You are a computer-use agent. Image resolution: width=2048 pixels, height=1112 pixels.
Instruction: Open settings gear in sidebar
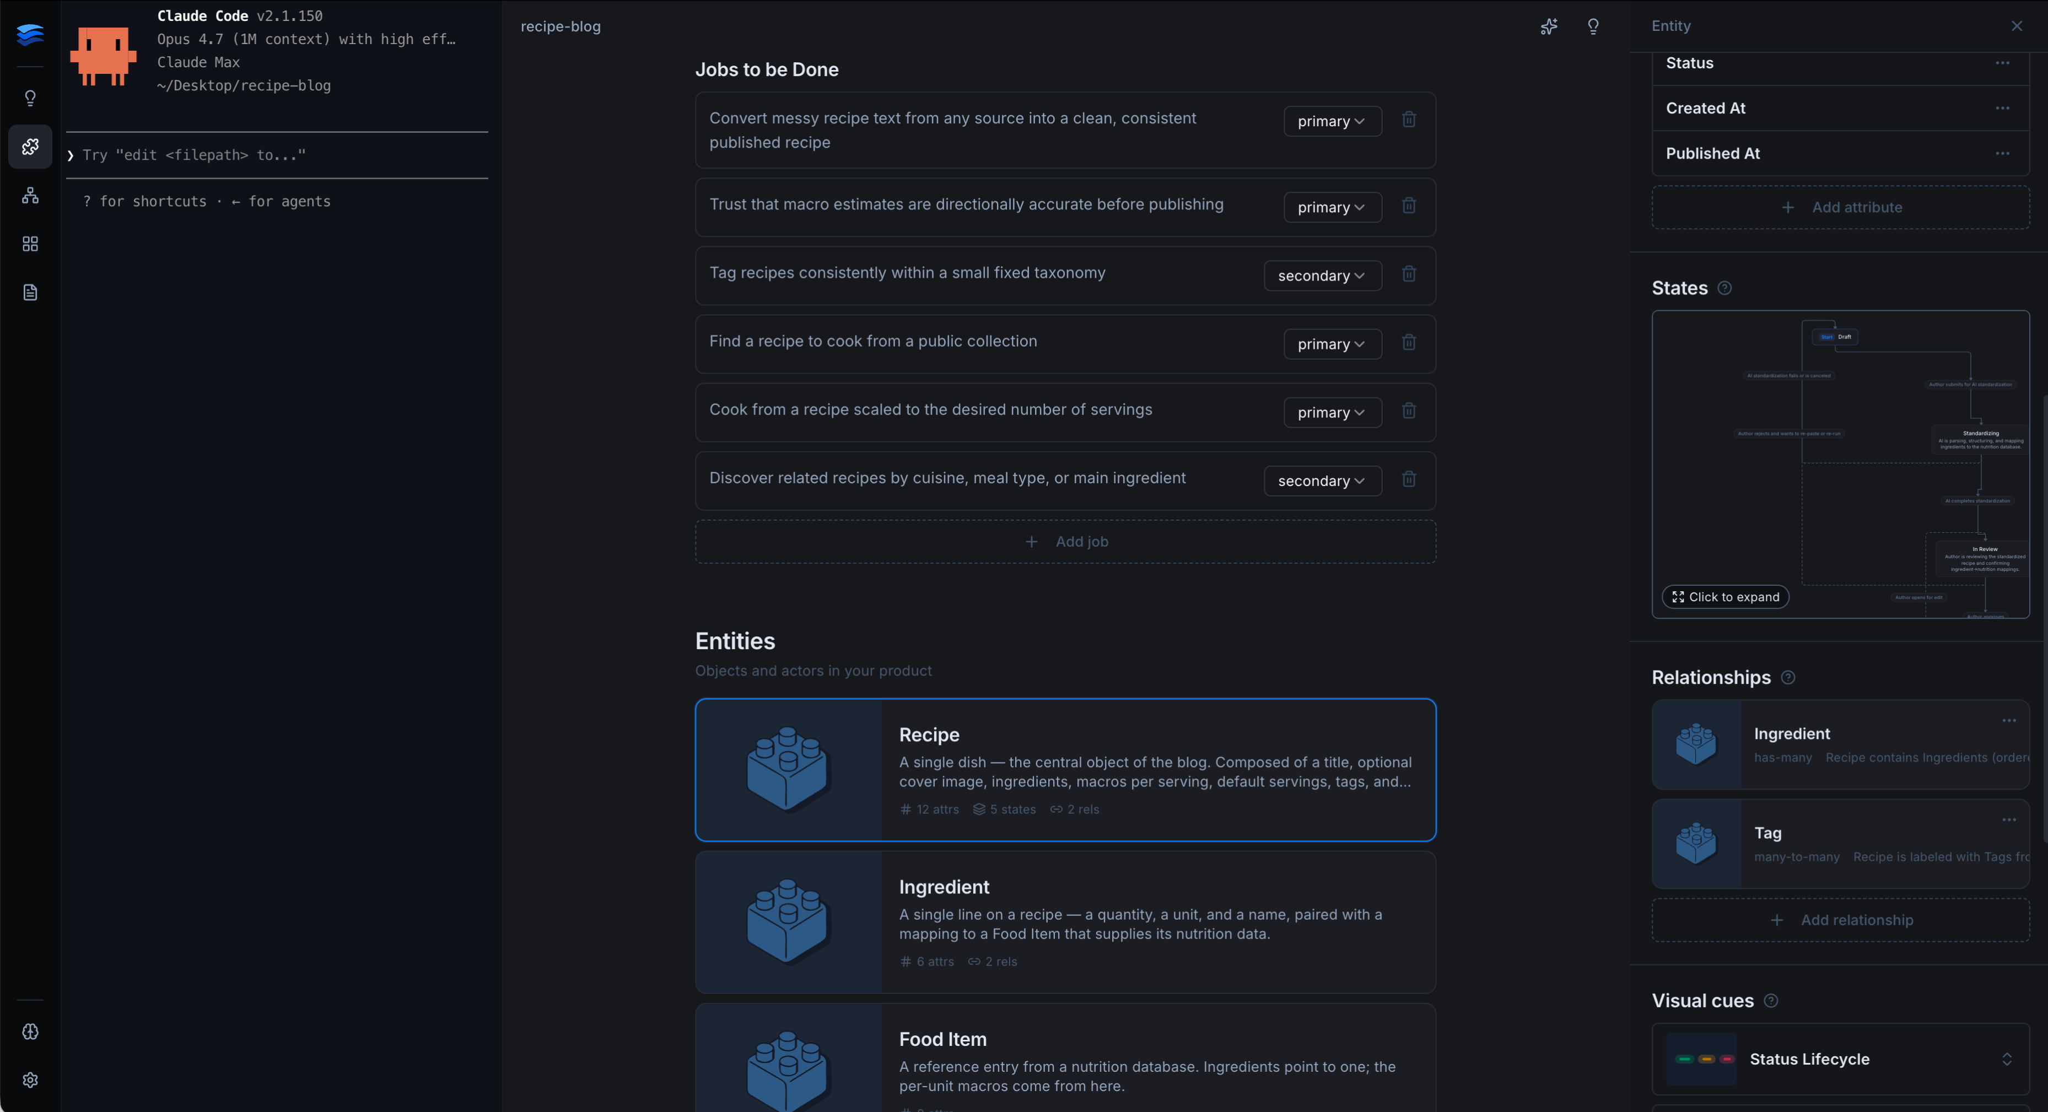[x=30, y=1080]
